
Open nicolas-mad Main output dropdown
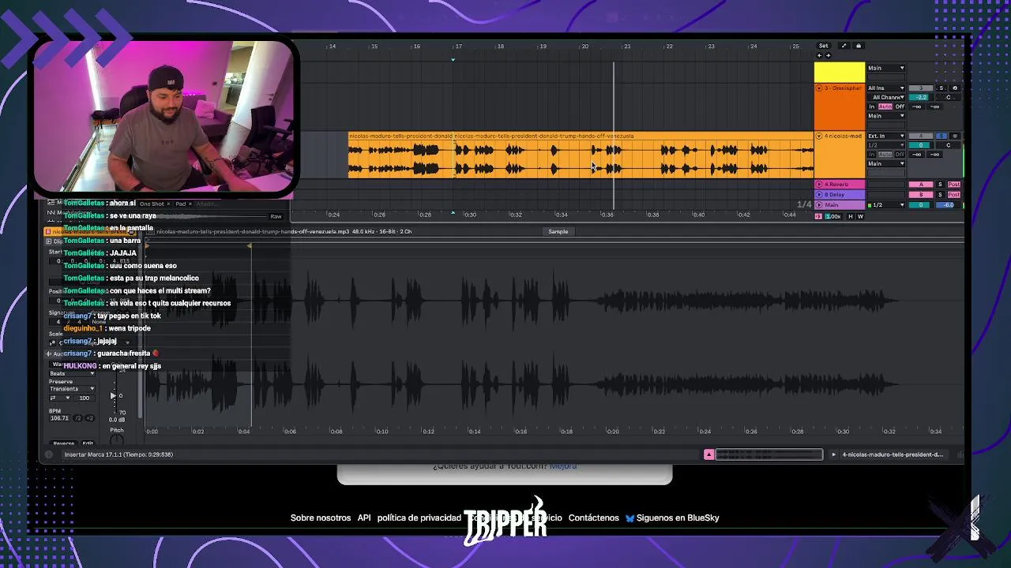(x=886, y=163)
